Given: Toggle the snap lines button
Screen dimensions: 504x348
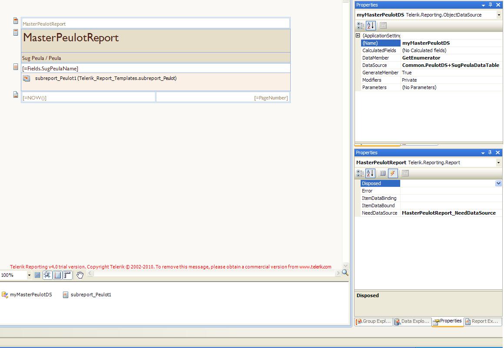Looking at the screenshot, I should [57, 275].
